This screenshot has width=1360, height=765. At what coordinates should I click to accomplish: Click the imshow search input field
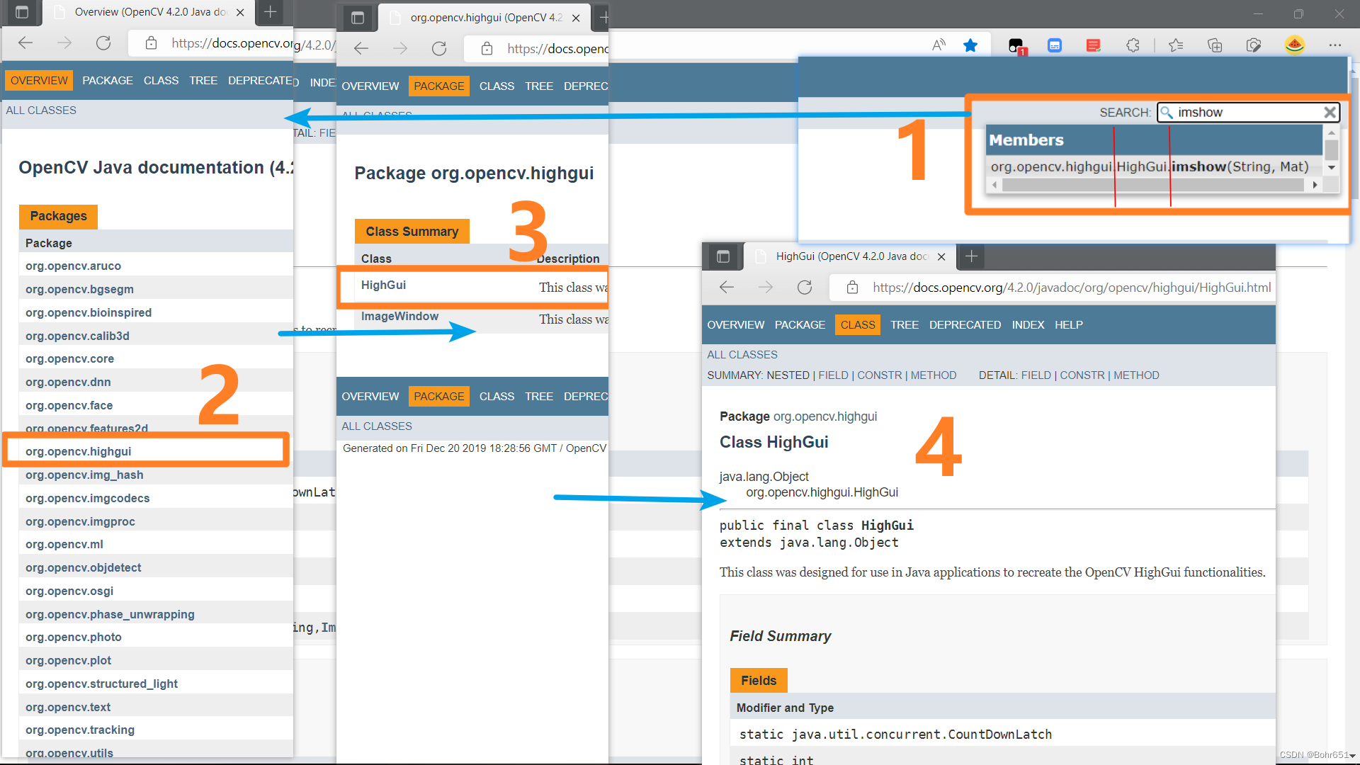[x=1247, y=112]
